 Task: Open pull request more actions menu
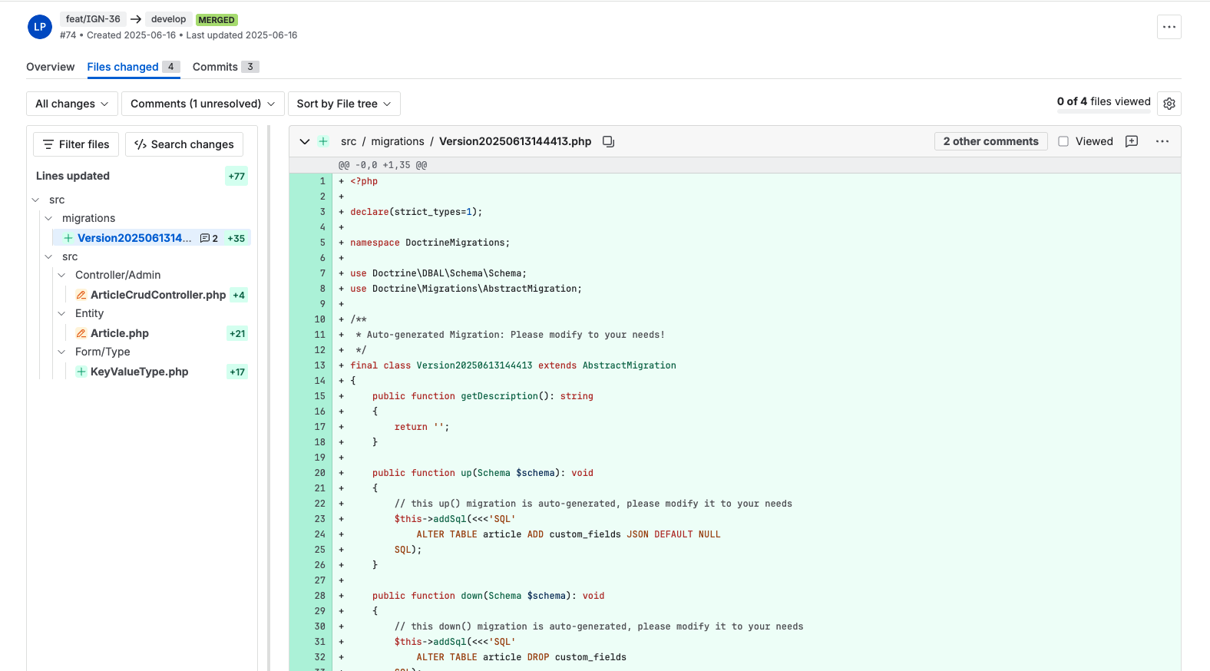click(1169, 27)
